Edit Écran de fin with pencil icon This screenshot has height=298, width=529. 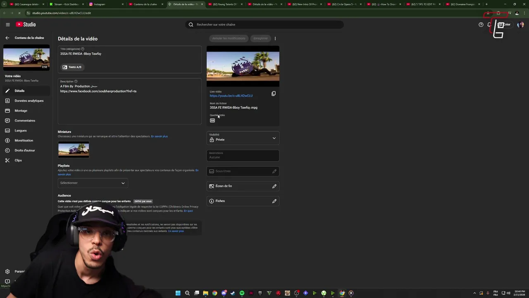(x=274, y=186)
